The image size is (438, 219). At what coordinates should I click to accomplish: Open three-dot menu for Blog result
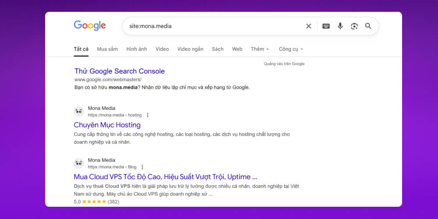click(x=142, y=167)
